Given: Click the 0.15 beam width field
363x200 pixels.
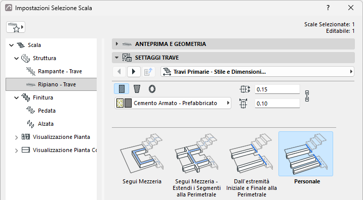Looking at the screenshot, I should pyautogui.click(x=277, y=89).
